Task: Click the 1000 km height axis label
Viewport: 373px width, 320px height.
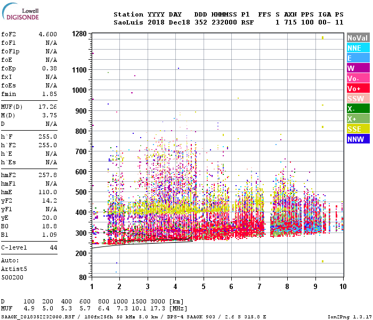Action: tap(79, 90)
